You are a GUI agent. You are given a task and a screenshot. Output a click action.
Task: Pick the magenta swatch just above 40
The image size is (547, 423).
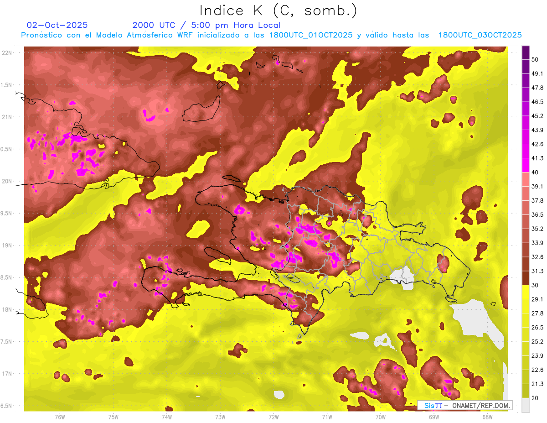[526, 165]
